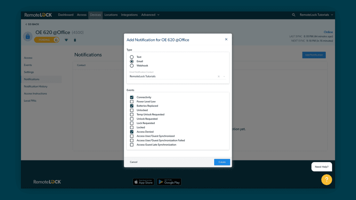
Task: Go to the Access top menu
Action: pyautogui.click(x=81, y=15)
